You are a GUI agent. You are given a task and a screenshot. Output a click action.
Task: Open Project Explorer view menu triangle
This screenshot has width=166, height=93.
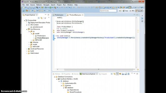tap(49, 18)
